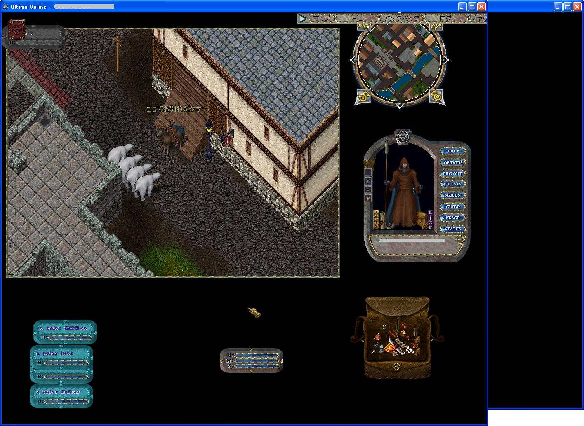Screen dimensions: 584x426
Task: Open the QUESTS log
Action: pos(453,184)
